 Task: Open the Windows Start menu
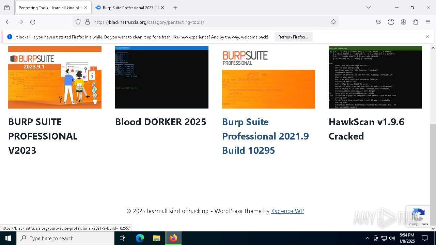(x=8, y=238)
